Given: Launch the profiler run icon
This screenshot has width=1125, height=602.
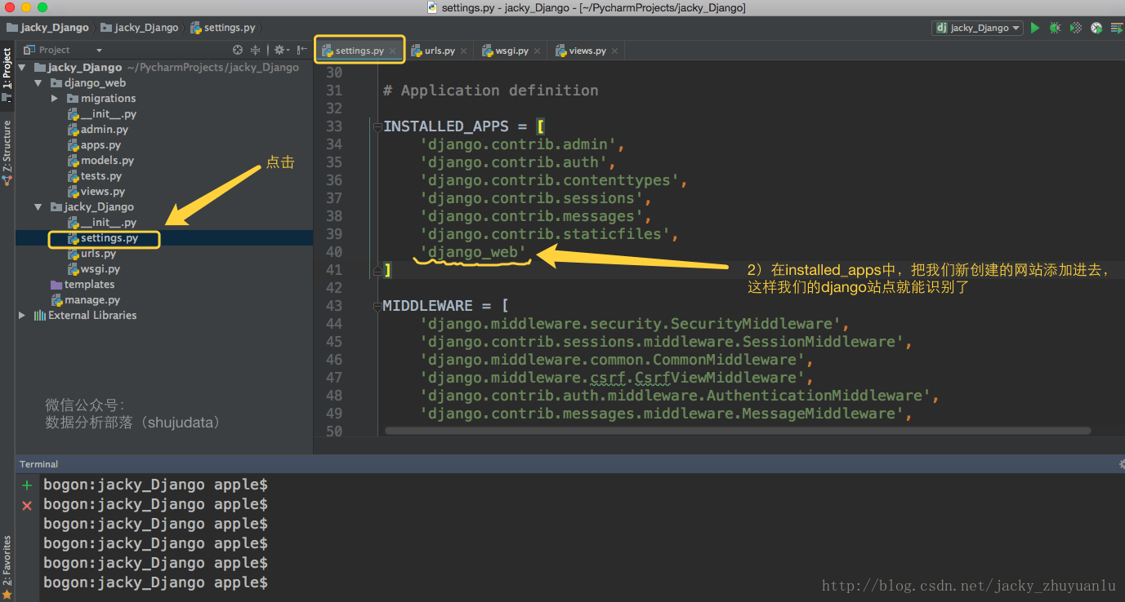Looking at the screenshot, I should [1096, 28].
